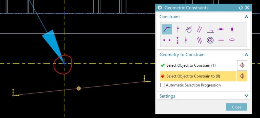The image size is (260, 118).
Task: Select the sketch line's midpoint marker
Action: pyautogui.click(x=79, y=88)
